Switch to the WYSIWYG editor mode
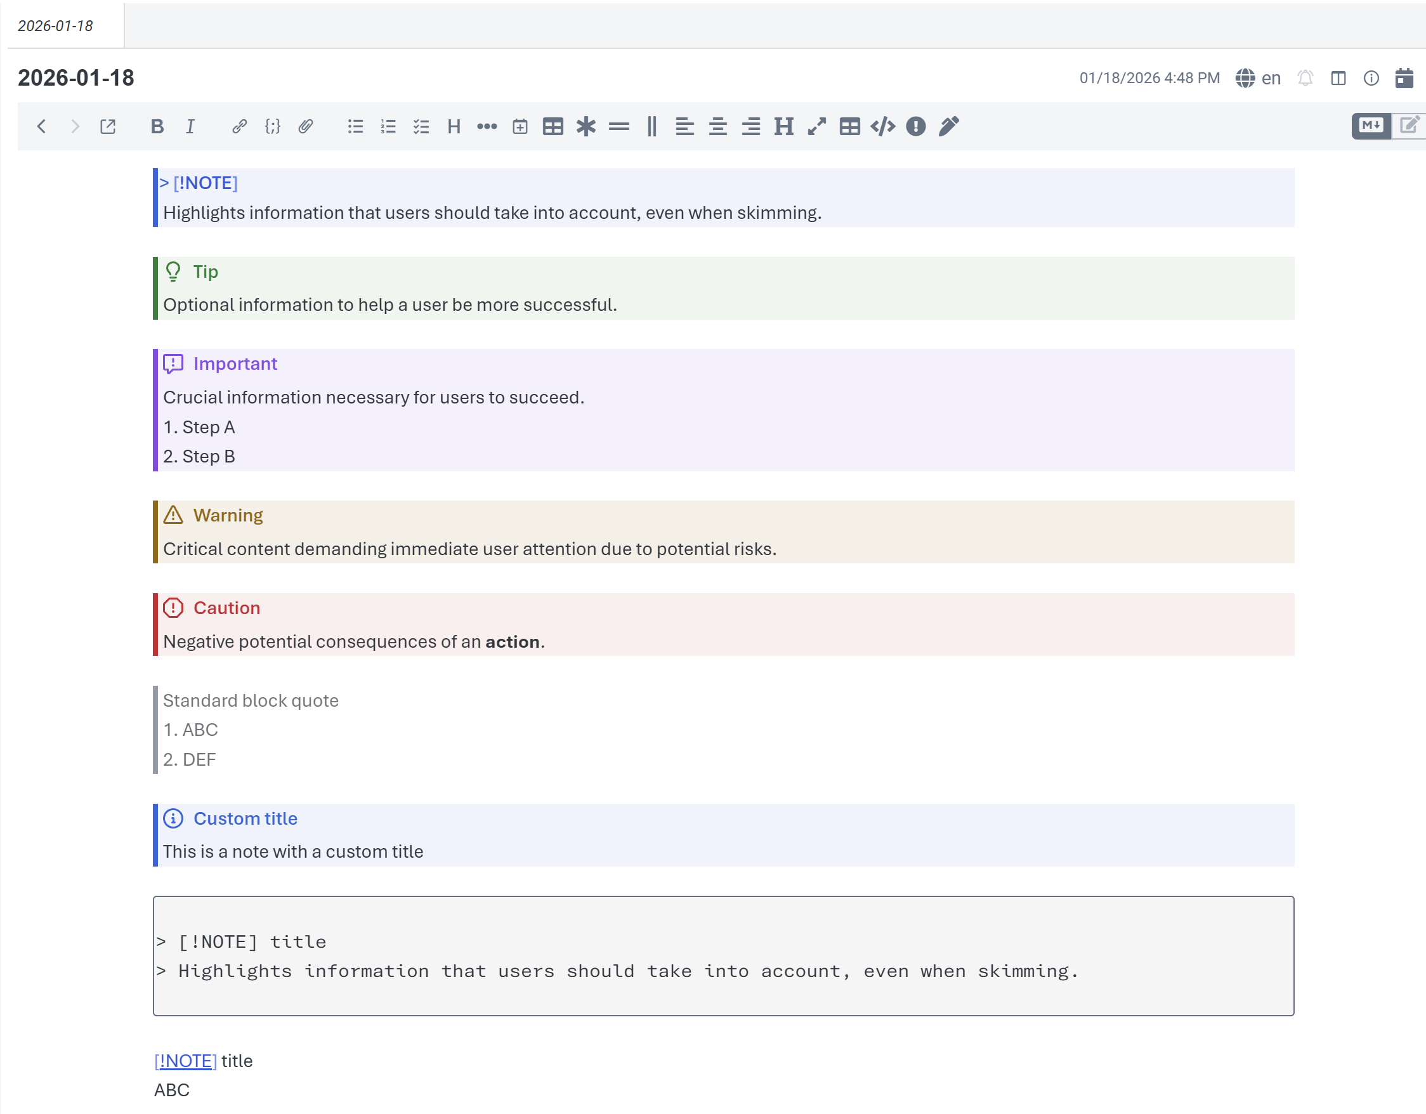Screen dimensions: 1426x1114 coord(1410,126)
